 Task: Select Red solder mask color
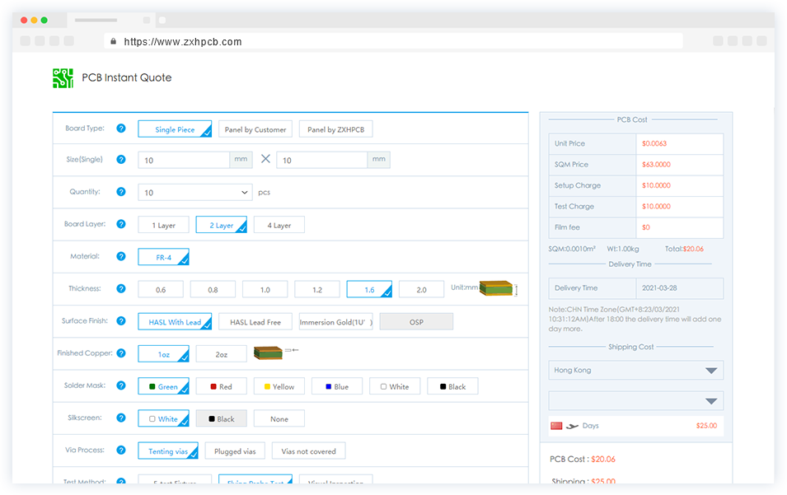[222, 386]
